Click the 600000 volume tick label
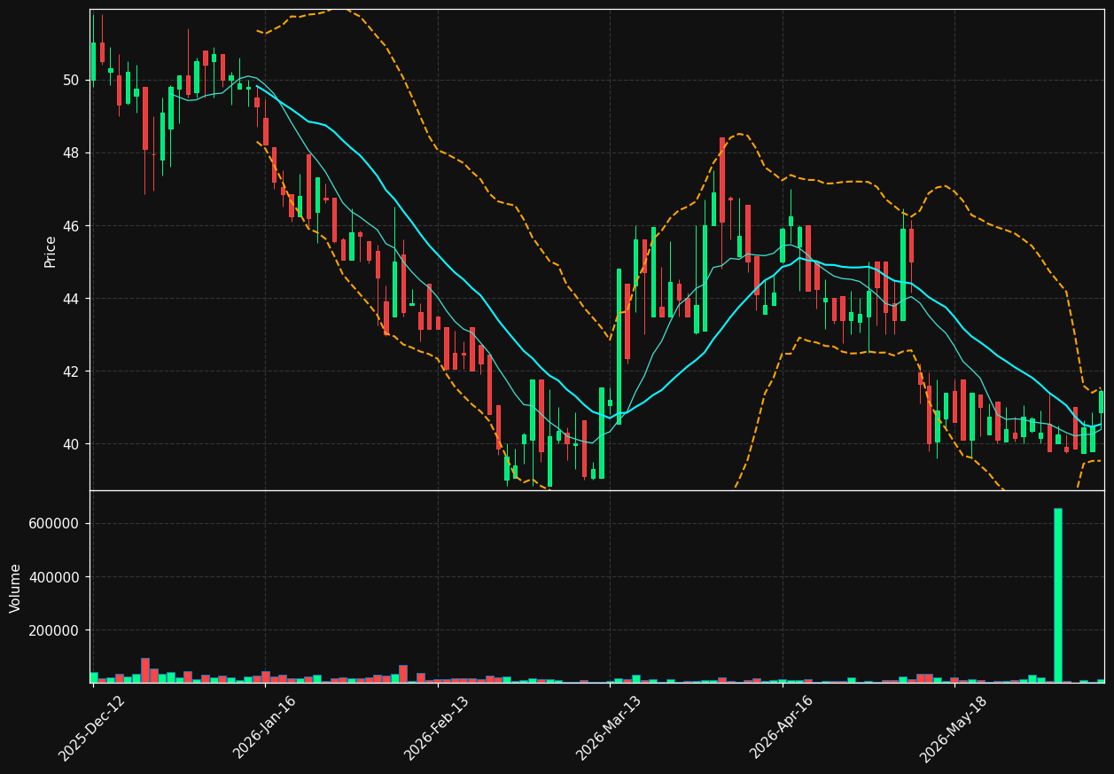The height and width of the screenshot is (774, 1114). [56, 523]
